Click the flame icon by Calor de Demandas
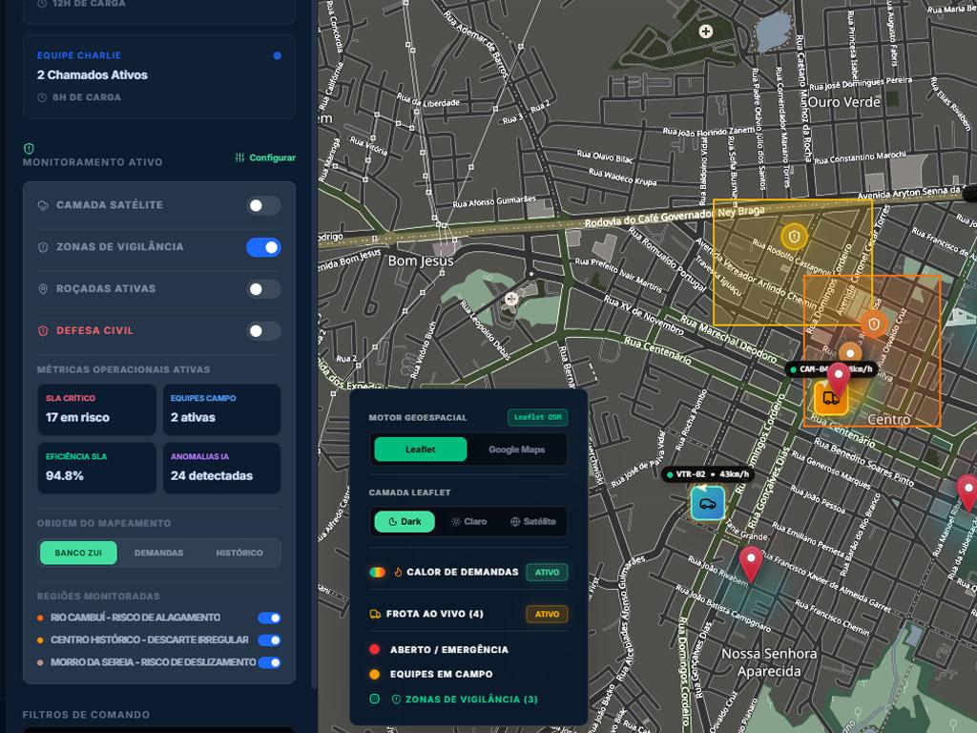977x733 pixels. [x=398, y=573]
